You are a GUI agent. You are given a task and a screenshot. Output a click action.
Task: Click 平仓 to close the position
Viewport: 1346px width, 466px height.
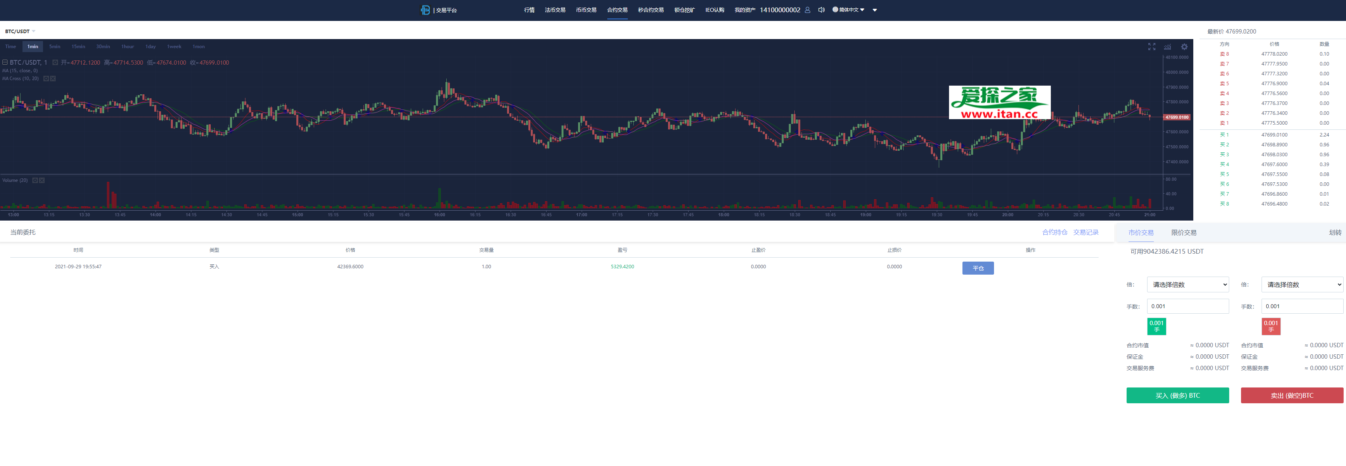(977, 268)
